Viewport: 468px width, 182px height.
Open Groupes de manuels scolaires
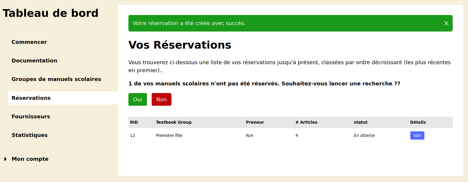tap(56, 79)
